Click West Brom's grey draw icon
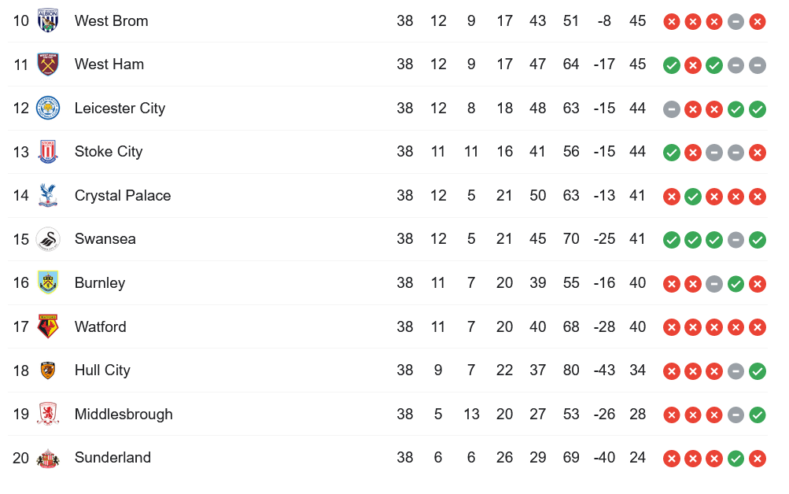Image resolution: width=789 pixels, height=494 pixels. [736, 21]
